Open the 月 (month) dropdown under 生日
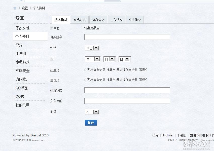 (x=109, y=59)
